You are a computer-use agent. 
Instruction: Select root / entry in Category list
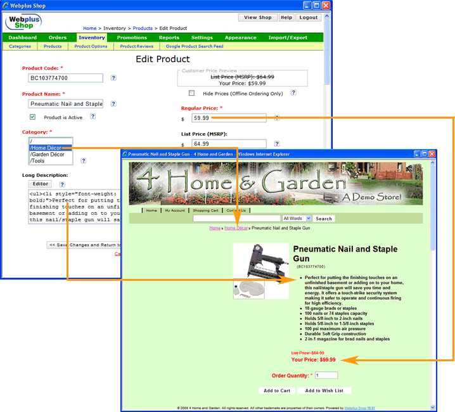tap(51, 141)
